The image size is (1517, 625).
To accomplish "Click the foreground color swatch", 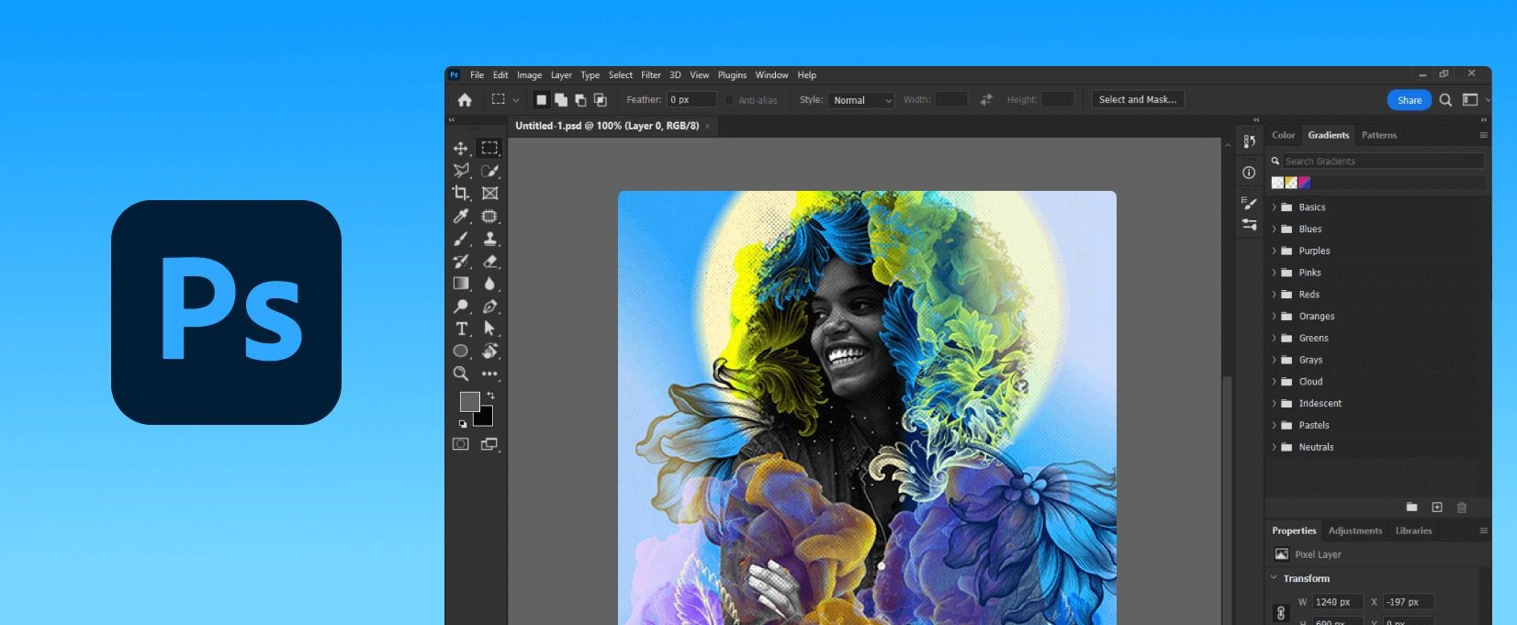I will 469,401.
